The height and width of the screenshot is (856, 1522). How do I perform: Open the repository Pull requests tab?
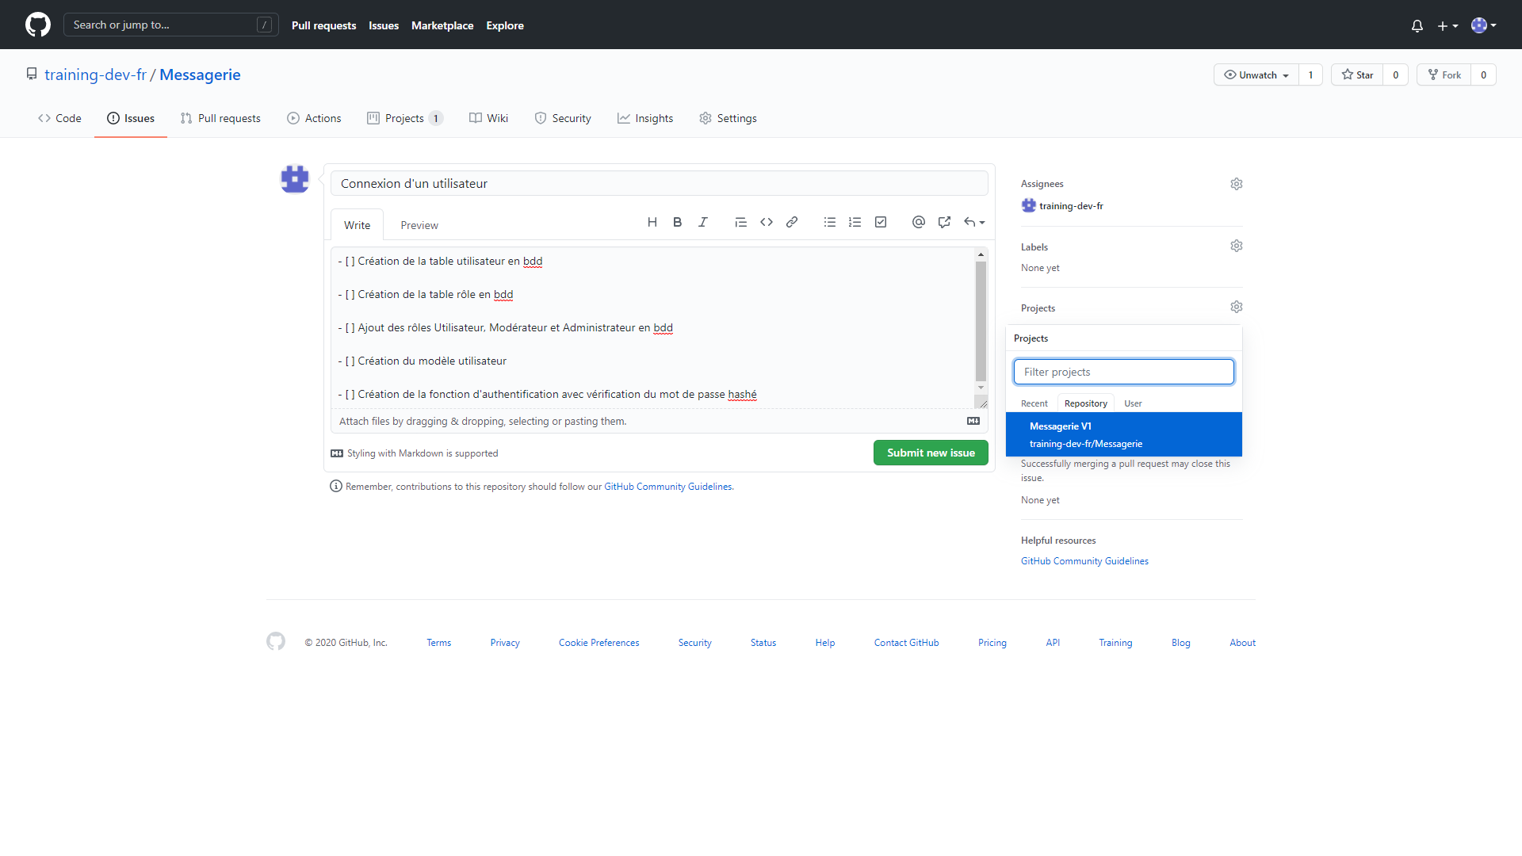[220, 118]
